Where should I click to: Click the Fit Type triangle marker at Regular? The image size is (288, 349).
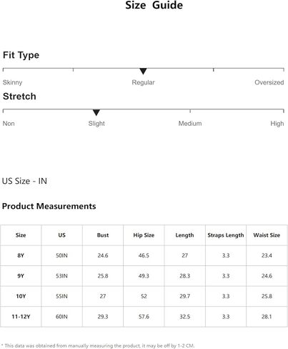(x=143, y=71)
